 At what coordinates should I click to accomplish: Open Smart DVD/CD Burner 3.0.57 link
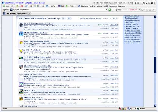36,41
